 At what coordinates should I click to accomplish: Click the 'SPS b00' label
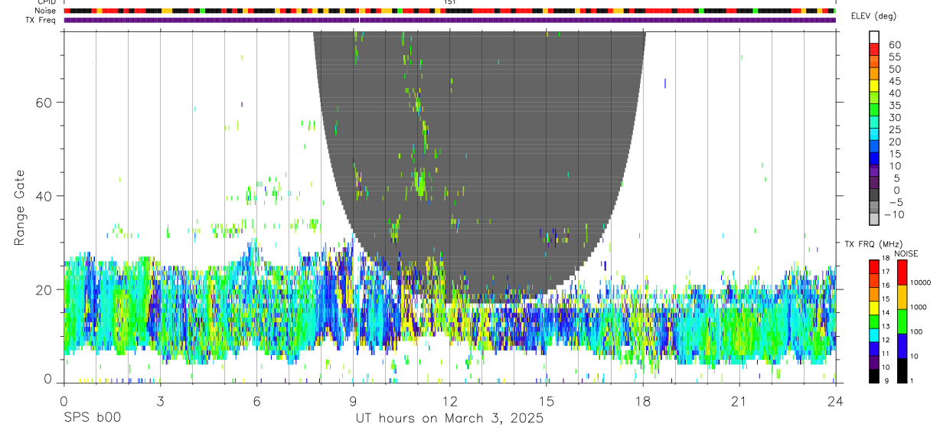[92, 419]
